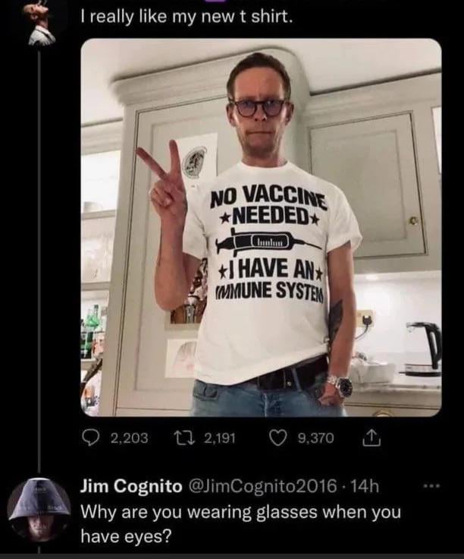
Task: Click the purple badge above the tweet text
Action: pos(219,1)
